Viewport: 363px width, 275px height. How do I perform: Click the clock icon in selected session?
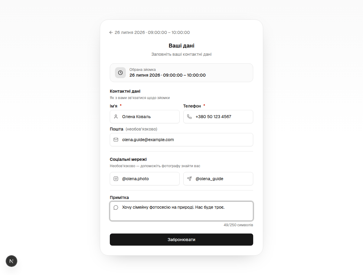(120, 73)
